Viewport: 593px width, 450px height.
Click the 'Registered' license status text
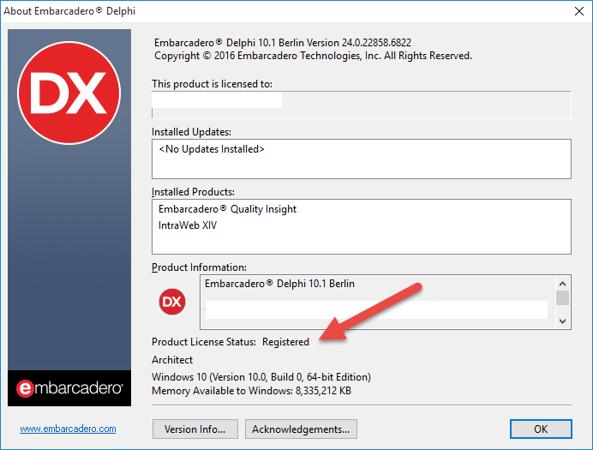coord(285,342)
